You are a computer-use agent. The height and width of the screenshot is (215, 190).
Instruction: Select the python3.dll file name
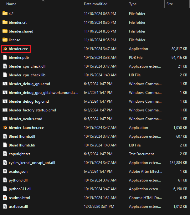(18, 180)
